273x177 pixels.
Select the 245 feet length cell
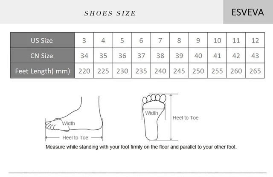pyautogui.click(x=179, y=71)
